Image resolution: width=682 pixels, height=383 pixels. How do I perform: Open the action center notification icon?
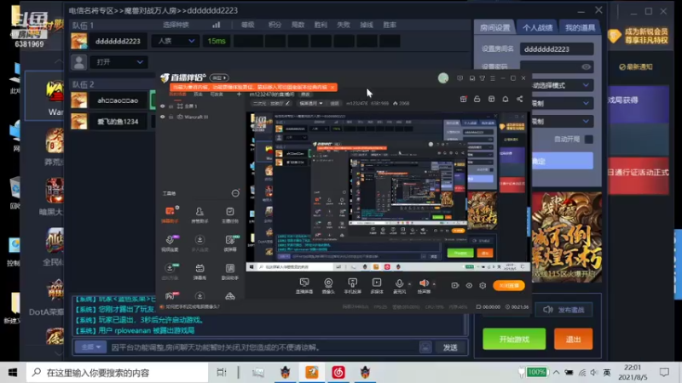click(x=664, y=372)
